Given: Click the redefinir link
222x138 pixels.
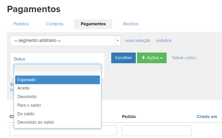Looking at the screenshot, I should click(x=164, y=41).
